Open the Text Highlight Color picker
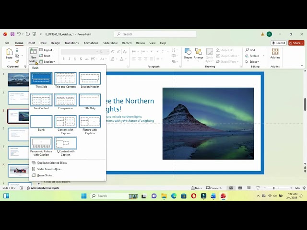Image resolution: width=307 pixels, height=230 pixels. pos(112,58)
